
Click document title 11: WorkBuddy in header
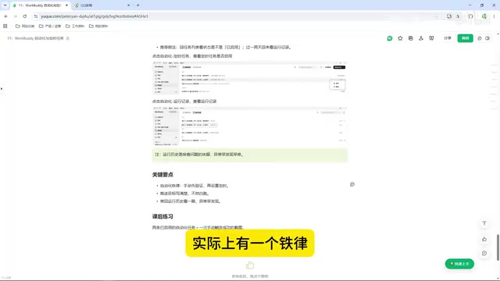pos(35,38)
